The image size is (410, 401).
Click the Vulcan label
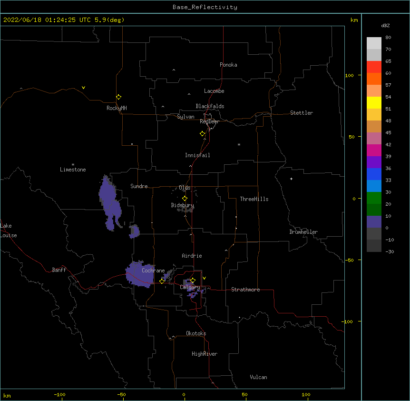pos(258,377)
